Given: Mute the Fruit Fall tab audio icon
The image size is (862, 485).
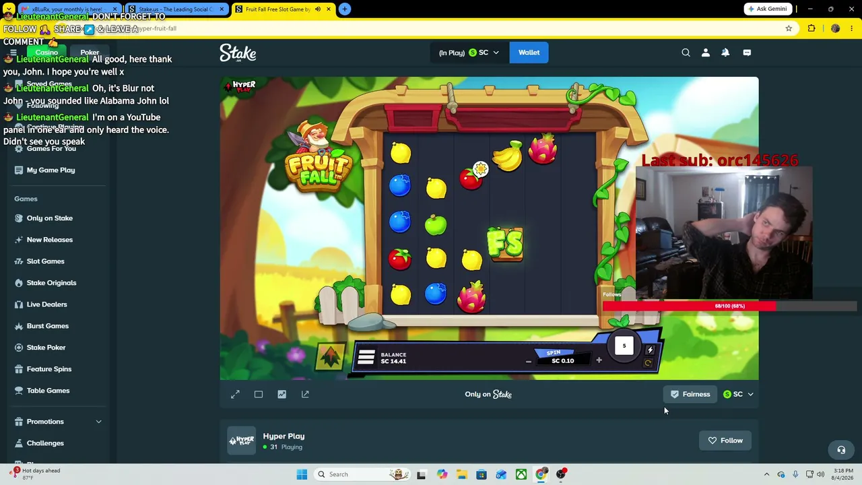Looking at the screenshot, I should [x=318, y=9].
